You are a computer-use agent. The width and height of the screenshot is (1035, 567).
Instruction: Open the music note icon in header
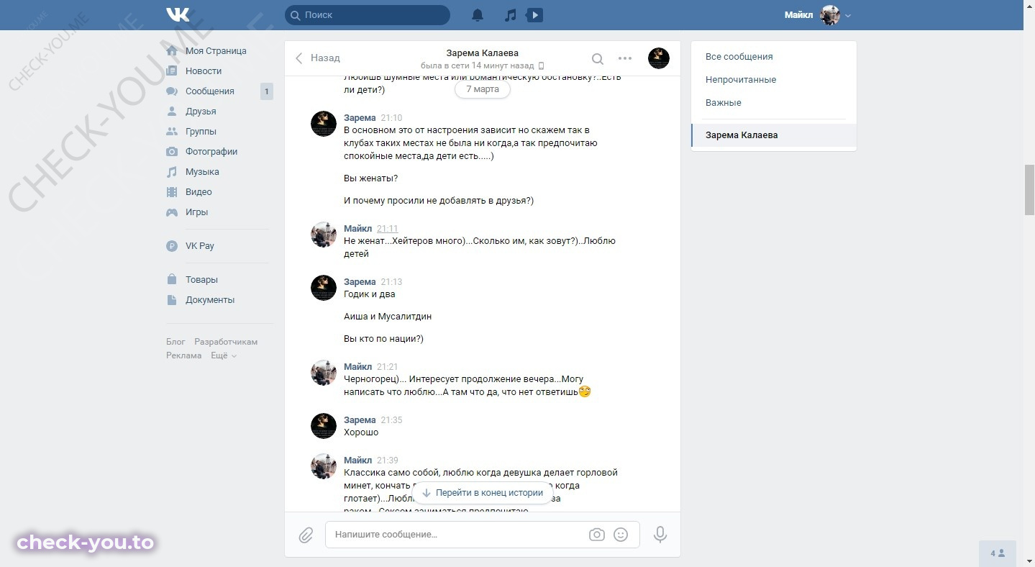click(510, 15)
